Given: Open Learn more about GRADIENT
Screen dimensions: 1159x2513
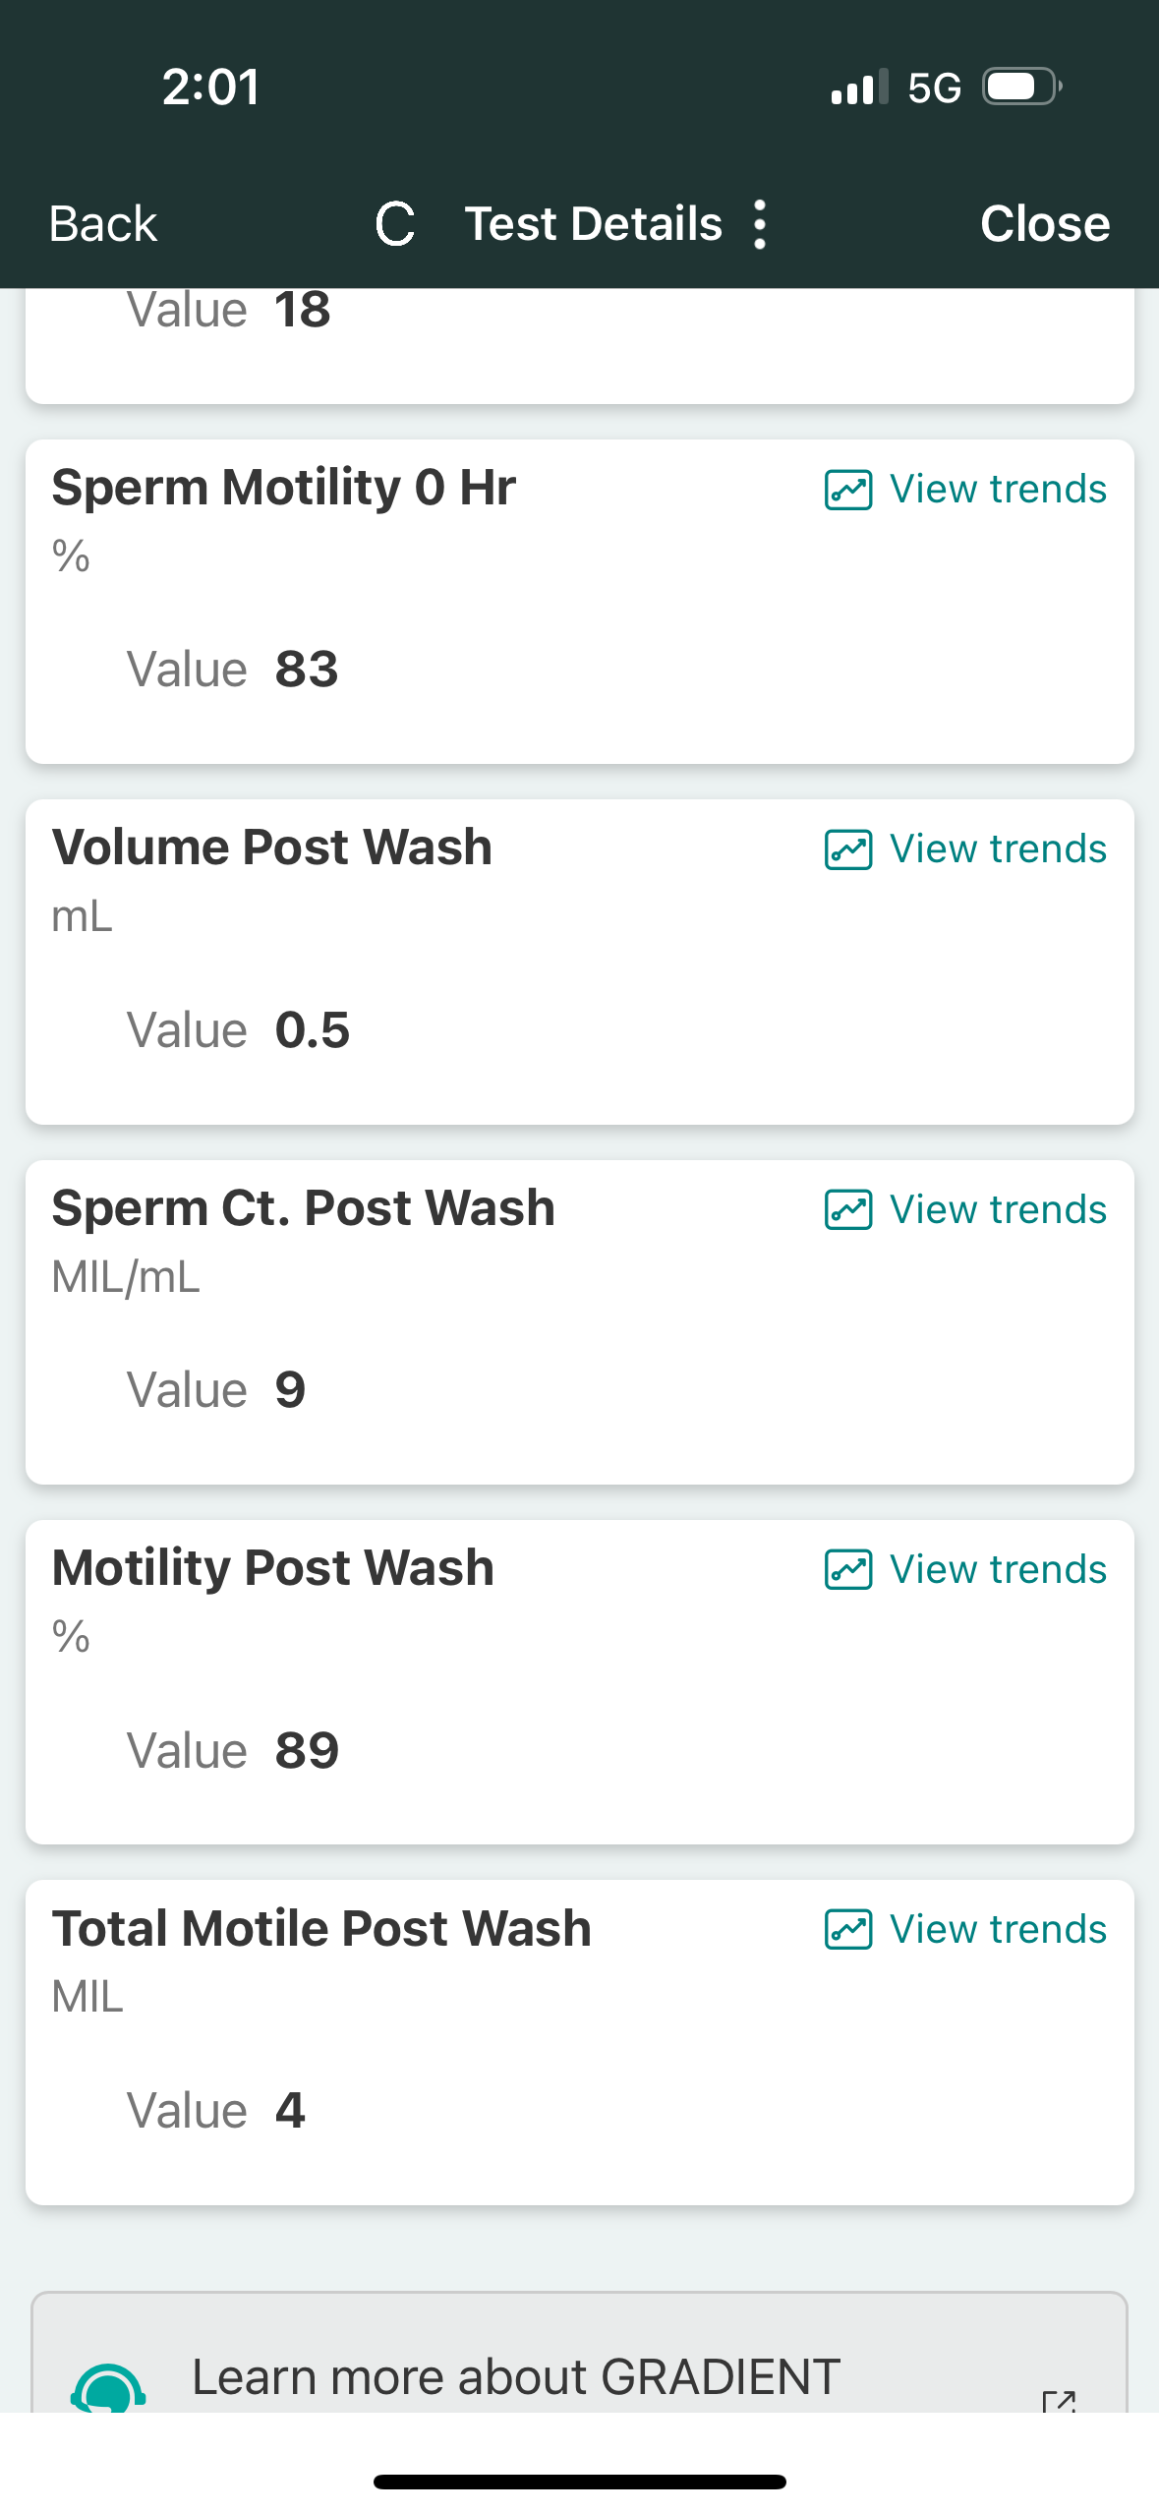Looking at the screenshot, I should 515,2377.
